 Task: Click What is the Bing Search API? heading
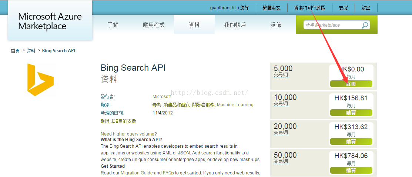click(131, 139)
